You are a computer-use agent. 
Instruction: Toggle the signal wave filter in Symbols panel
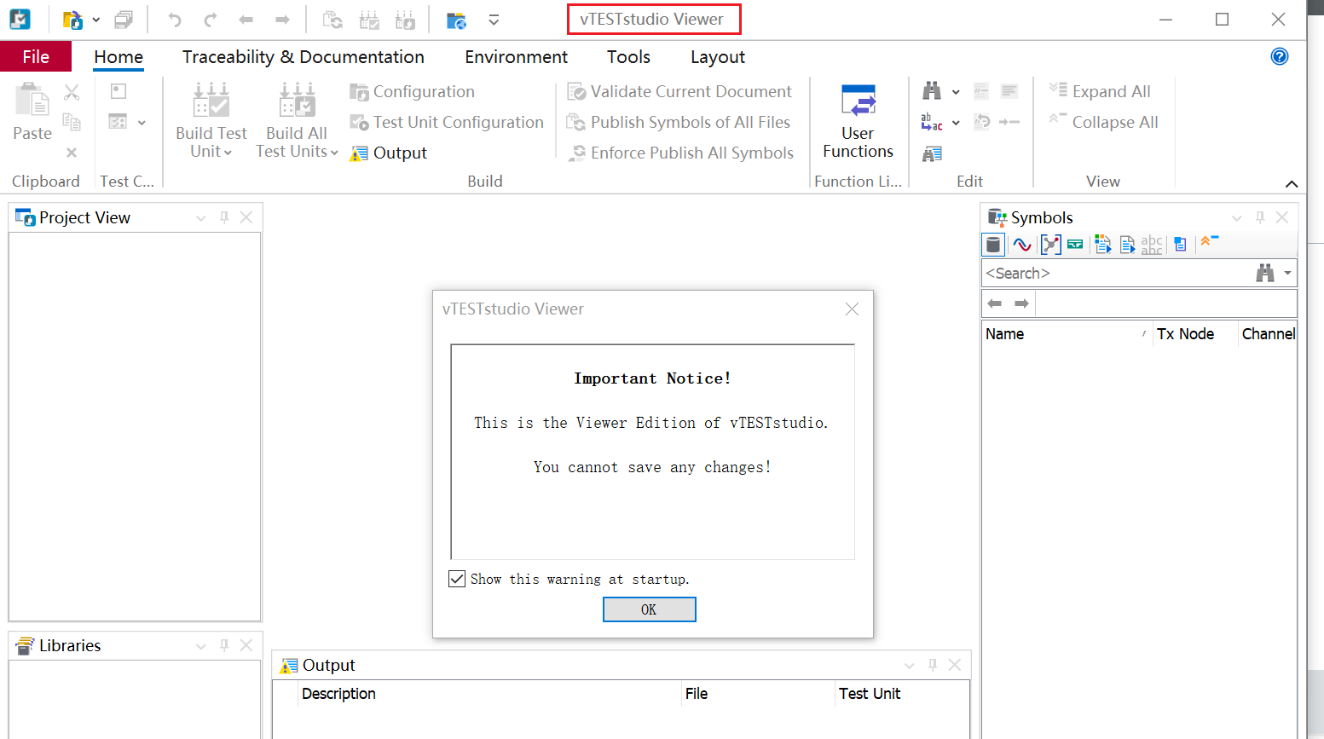[1022, 245]
